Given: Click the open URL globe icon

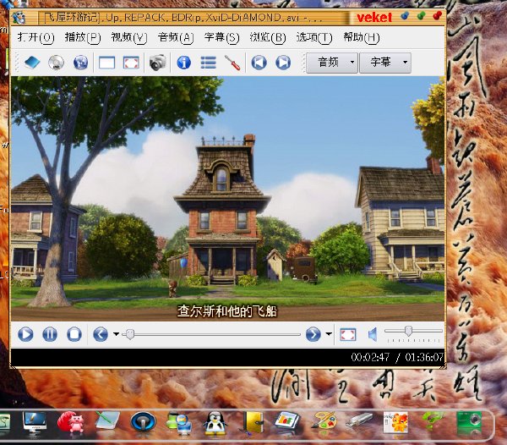Looking at the screenshot, I should [80, 63].
